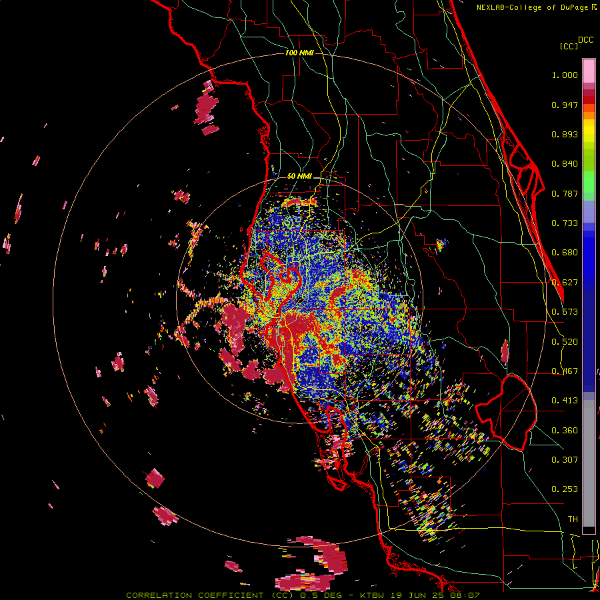Click the DCC label above the color scale
Viewport: 600px width, 600px height.
click(585, 40)
